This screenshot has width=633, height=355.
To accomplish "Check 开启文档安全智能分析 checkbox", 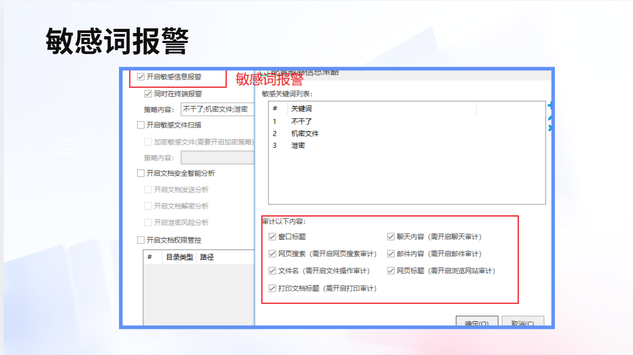I will tap(141, 173).
